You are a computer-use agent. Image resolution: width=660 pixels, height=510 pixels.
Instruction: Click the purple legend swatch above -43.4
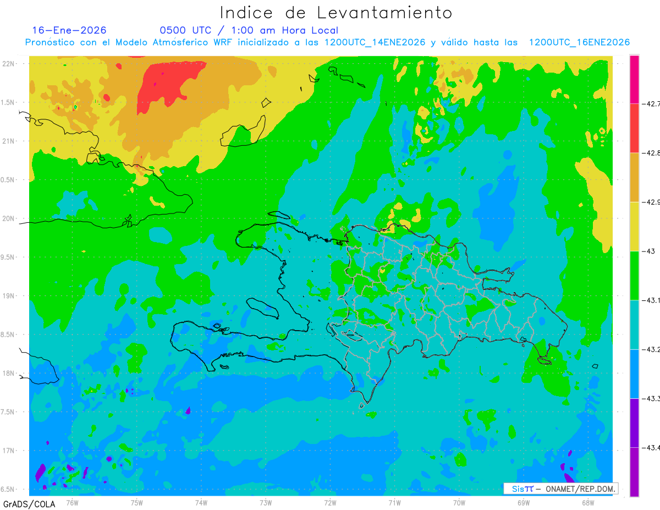pyautogui.click(x=634, y=423)
